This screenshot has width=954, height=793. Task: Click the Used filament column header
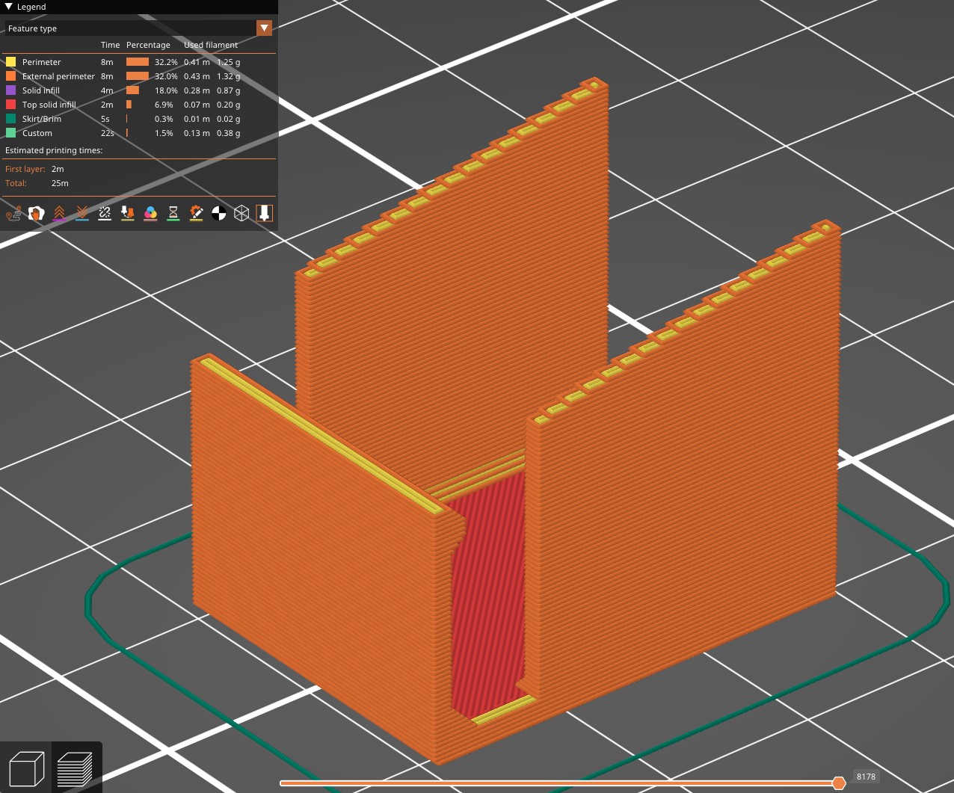[x=211, y=45]
